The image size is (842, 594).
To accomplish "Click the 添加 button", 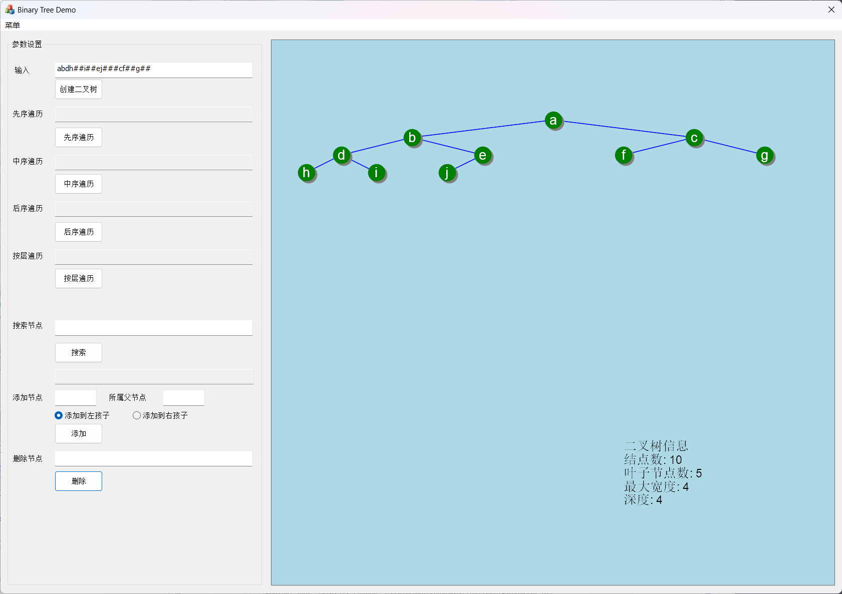I will click(x=79, y=433).
